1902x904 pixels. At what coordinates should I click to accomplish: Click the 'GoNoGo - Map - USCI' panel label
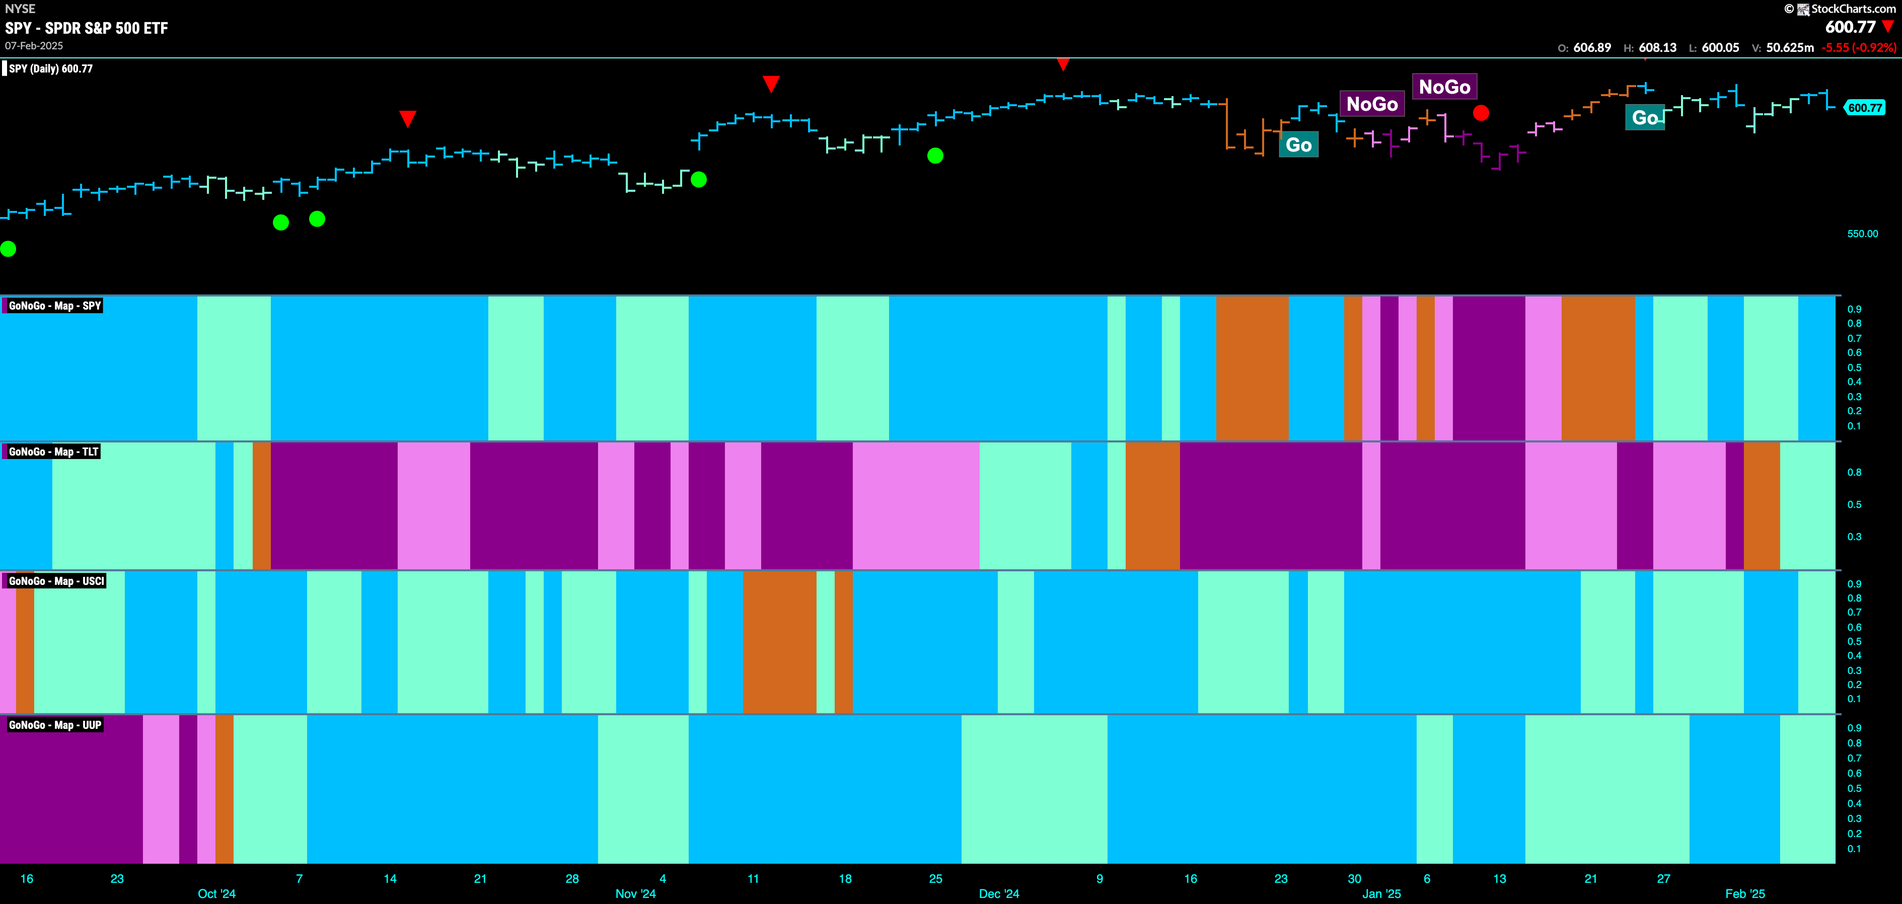pos(56,581)
